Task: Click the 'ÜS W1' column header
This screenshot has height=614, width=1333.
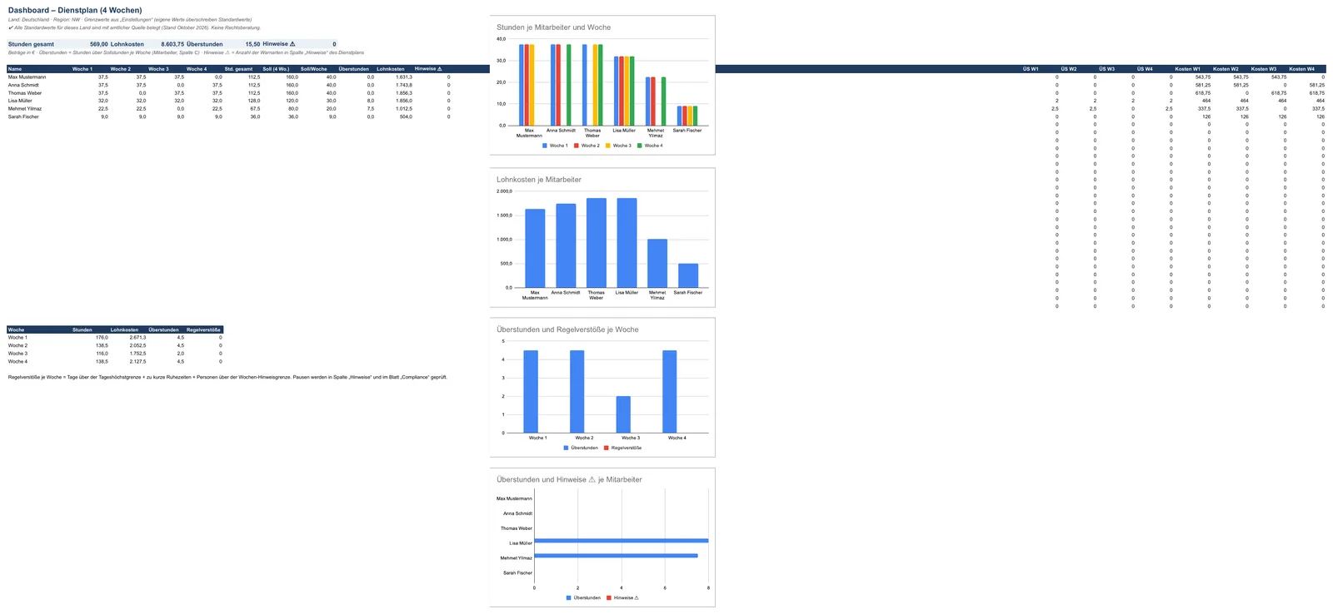Action: click(1031, 69)
